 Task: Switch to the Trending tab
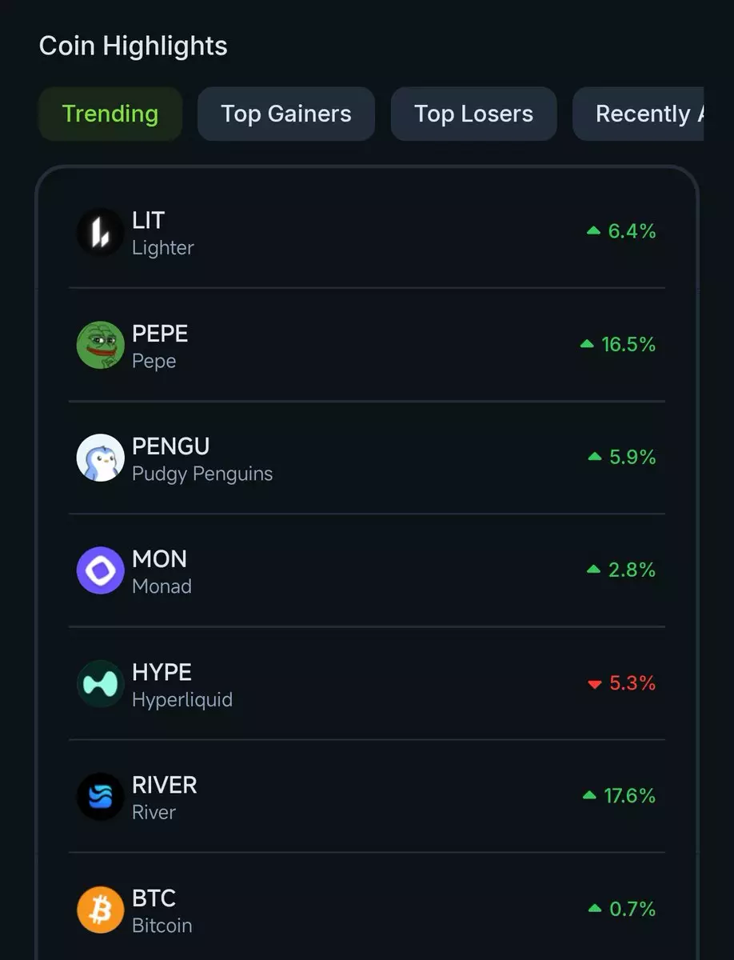(110, 114)
